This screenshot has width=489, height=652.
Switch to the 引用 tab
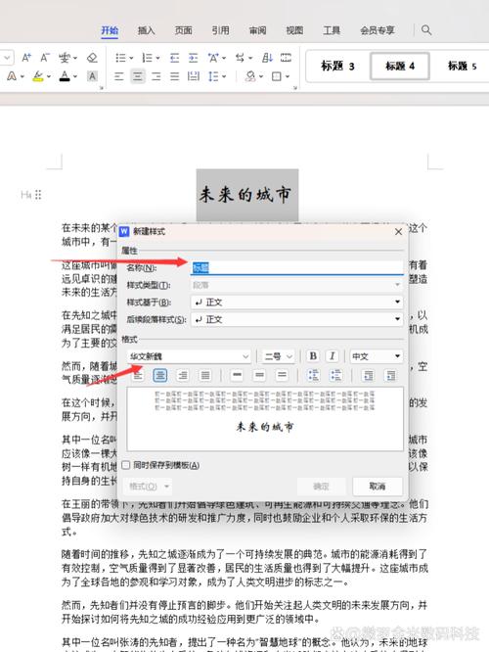[x=220, y=30]
